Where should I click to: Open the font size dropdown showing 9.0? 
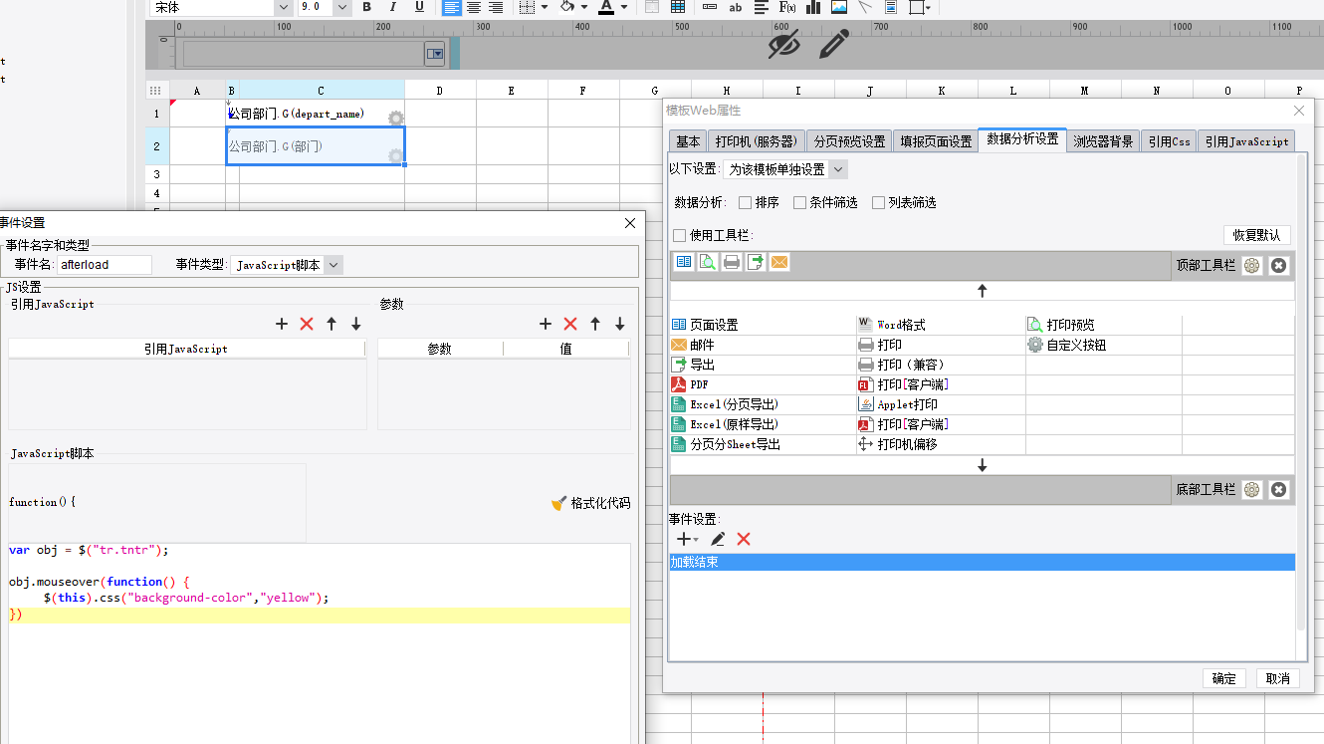pyautogui.click(x=342, y=7)
